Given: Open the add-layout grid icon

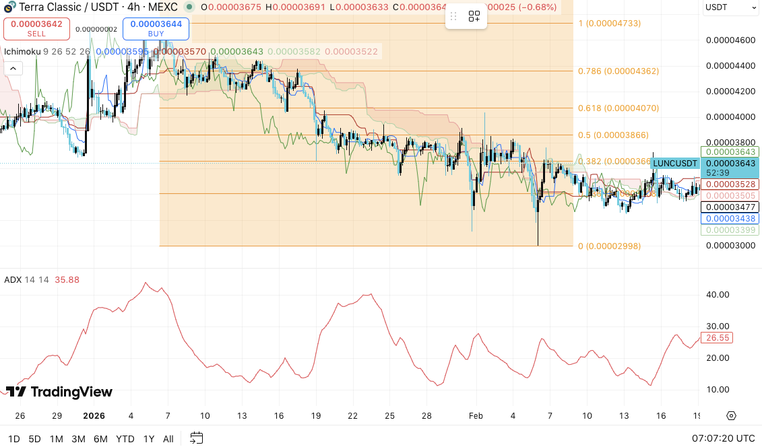Looking at the screenshot, I should (474, 17).
